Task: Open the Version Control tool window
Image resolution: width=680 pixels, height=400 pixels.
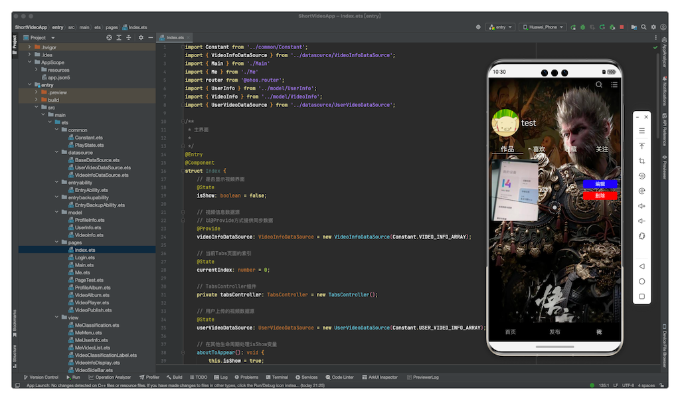Action: [41, 377]
